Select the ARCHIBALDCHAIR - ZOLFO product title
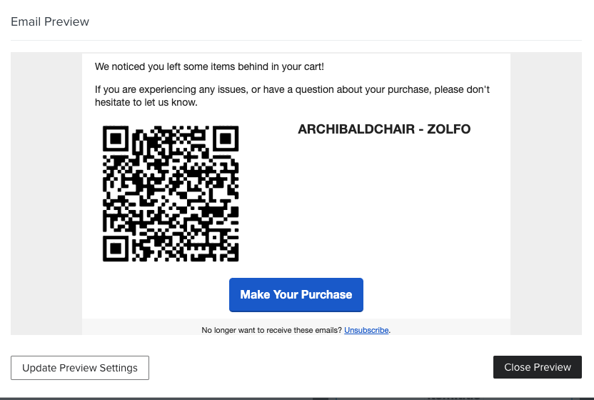 pos(384,129)
